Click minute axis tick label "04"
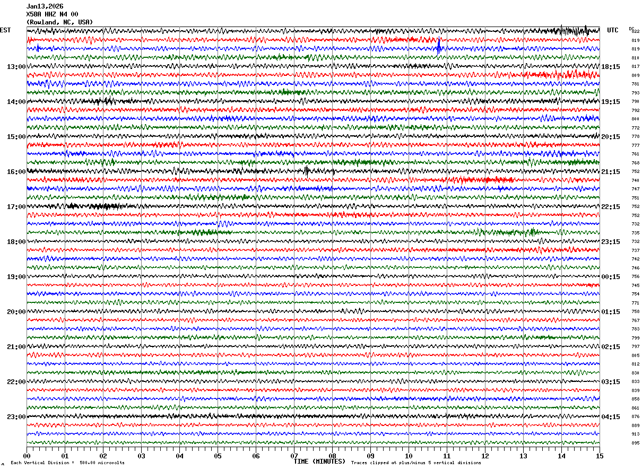This screenshot has height=470, width=642. click(179, 456)
